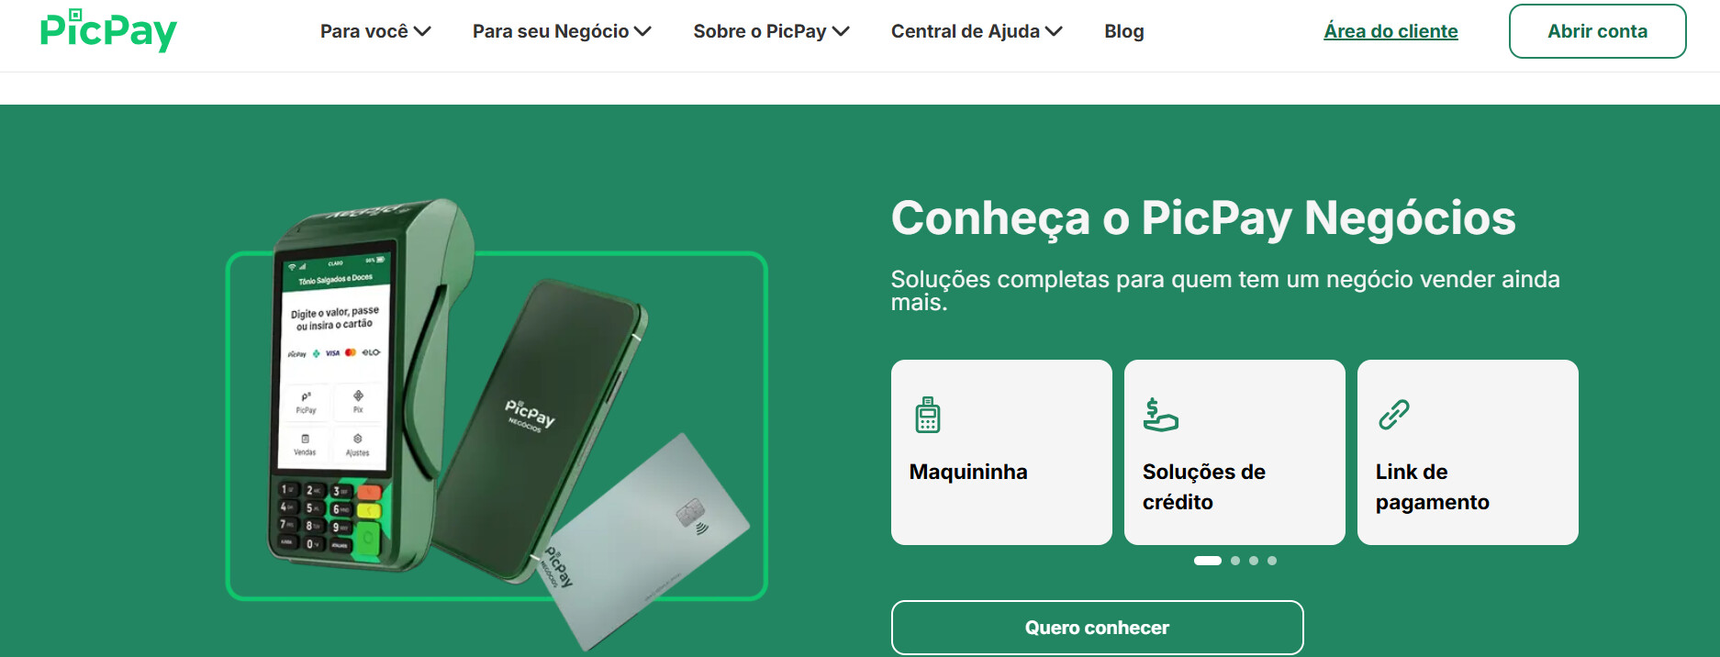Select the last carousel dot
This screenshot has width=1720, height=657.
tap(1272, 561)
